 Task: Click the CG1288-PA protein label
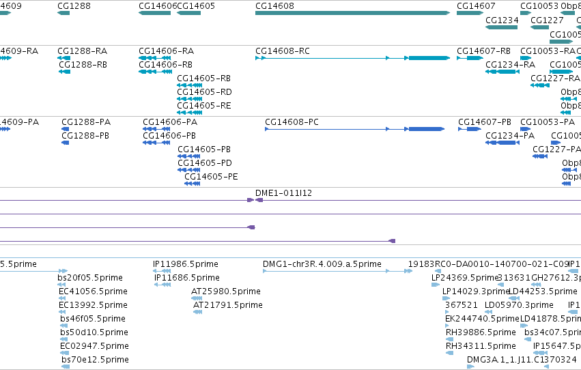click(x=86, y=122)
